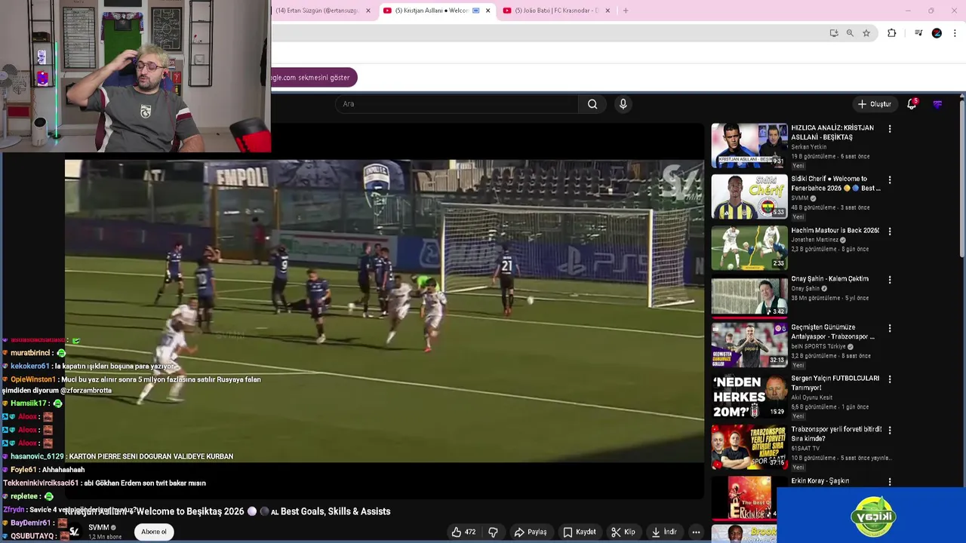The width and height of the screenshot is (966, 543).
Task: Open the YouTube account avatar menu
Action: pyautogui.click(x=938, y=104)
